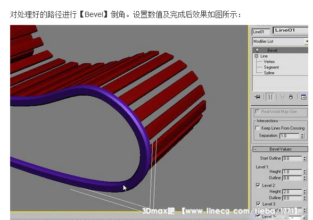Click the Separation spinner arrows
Screen dimensions: 313x220
pyautogui.click(x=302, y=136)
